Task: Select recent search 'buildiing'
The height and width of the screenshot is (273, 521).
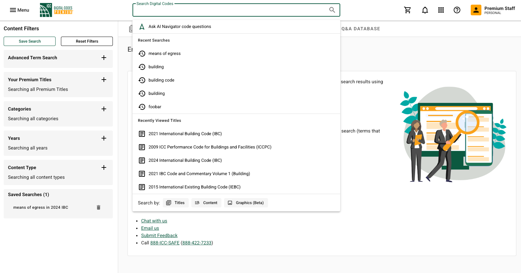Action: click(x=236, y=94)
